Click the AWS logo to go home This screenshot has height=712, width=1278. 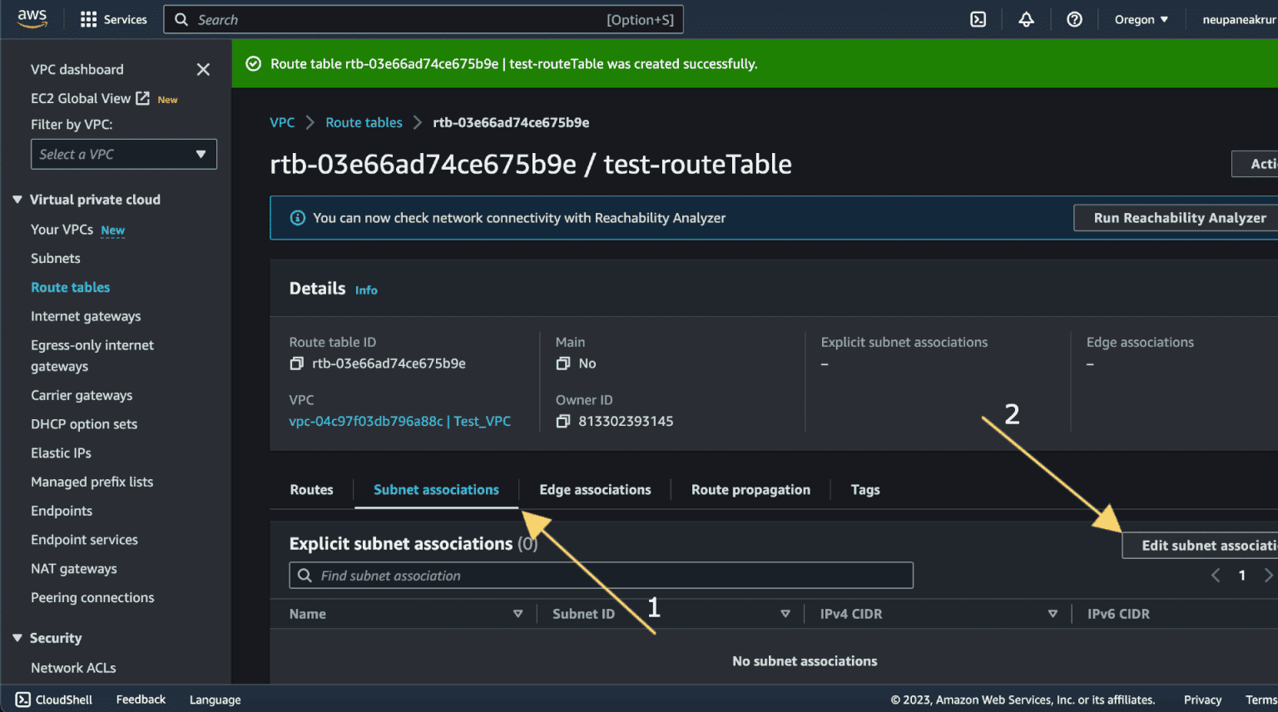pyautogui.click(x=32, y=18)
